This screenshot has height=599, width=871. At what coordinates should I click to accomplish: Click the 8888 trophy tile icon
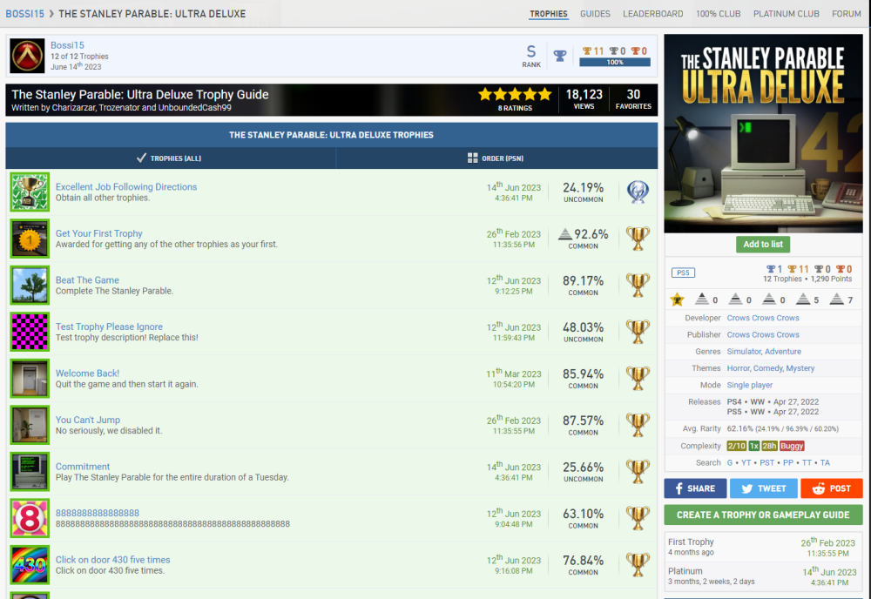30,519
